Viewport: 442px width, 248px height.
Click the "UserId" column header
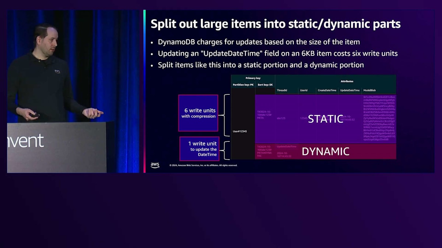pyautogui.click(x=304, y=90)
